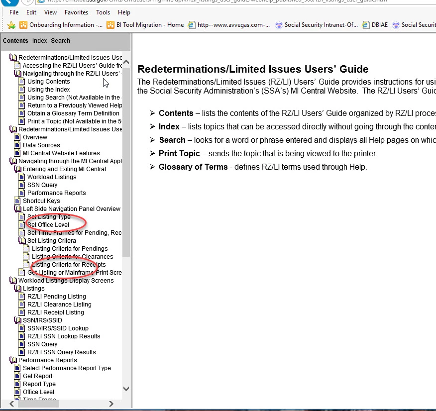Open the Tools menu
The width and height of the screenshot is (436, 411).
pyautogui.click(x=103, y=12)
